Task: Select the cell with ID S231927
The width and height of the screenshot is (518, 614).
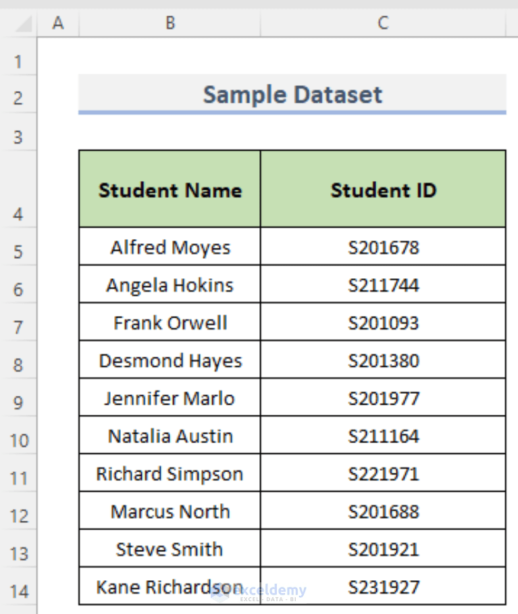Action: point(382,586)
